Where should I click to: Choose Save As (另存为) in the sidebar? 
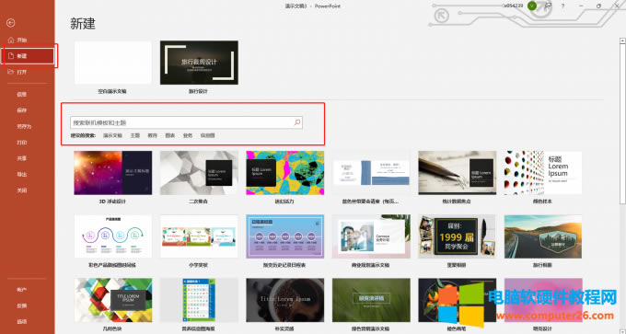[24, 126]
